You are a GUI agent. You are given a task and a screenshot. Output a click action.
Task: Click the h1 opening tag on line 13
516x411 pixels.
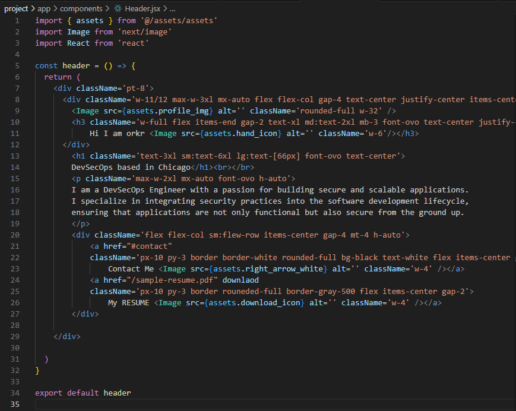pyautogui.click(x=238, y=156)
